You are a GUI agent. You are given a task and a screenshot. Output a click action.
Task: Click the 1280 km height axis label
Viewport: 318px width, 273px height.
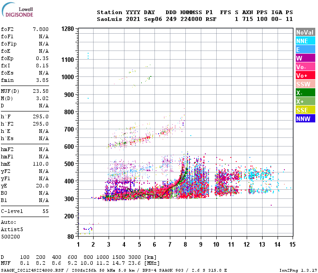click(68, 29)
